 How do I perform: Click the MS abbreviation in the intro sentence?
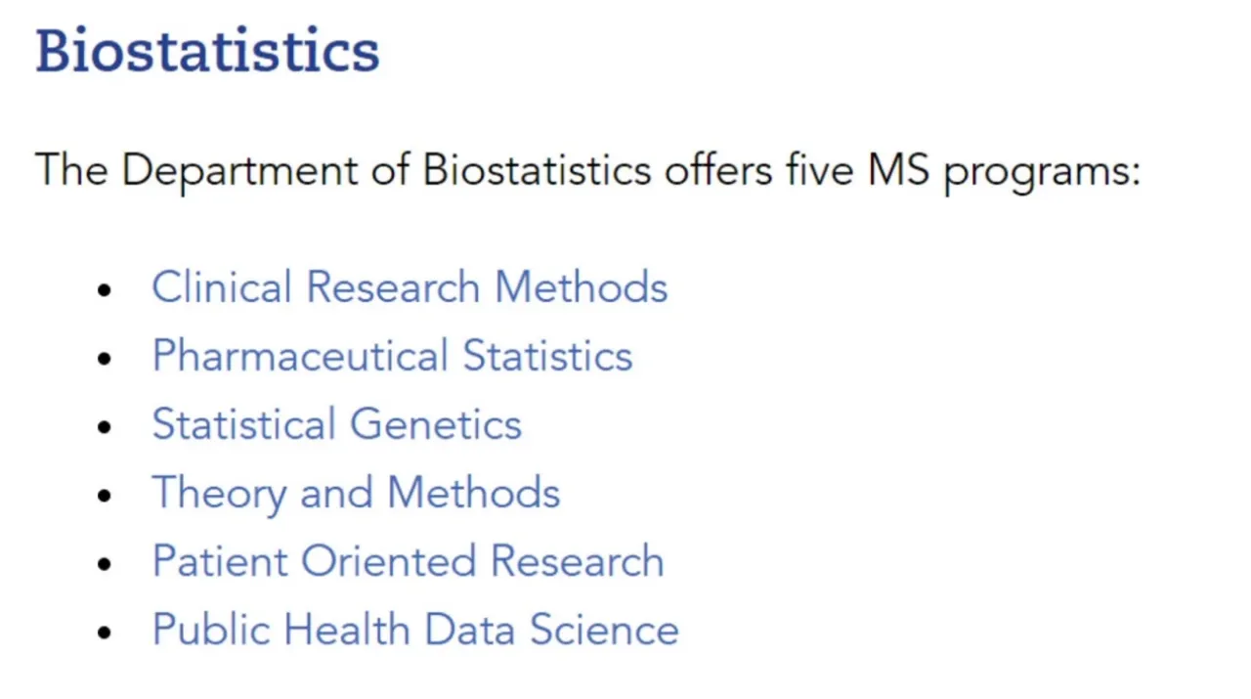click(898, 170)
